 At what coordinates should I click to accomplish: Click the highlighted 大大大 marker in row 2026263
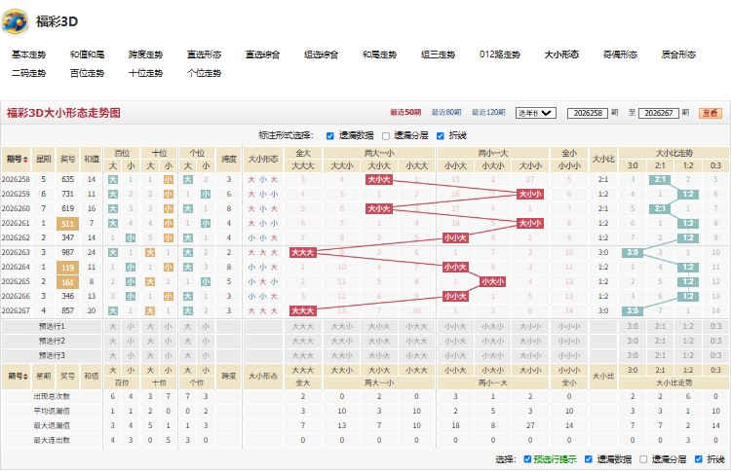point(303,252)
